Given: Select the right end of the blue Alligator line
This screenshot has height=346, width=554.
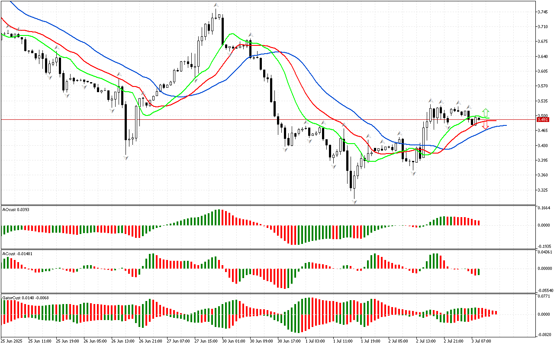Looking at the screenshot, I should [x=505, y=125].
